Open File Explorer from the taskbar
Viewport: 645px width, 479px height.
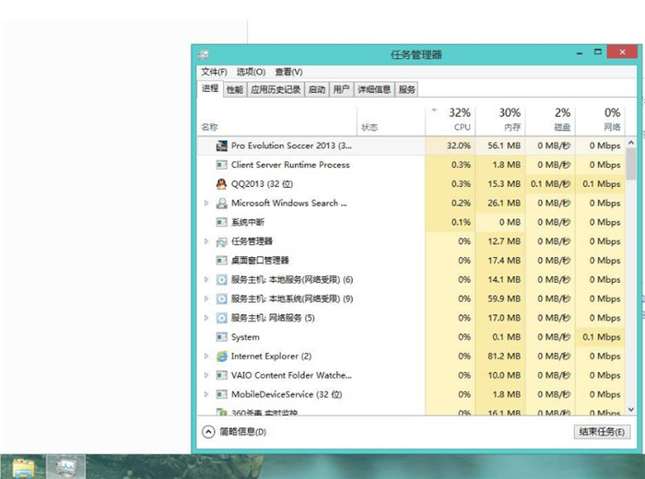click(24, 466)
